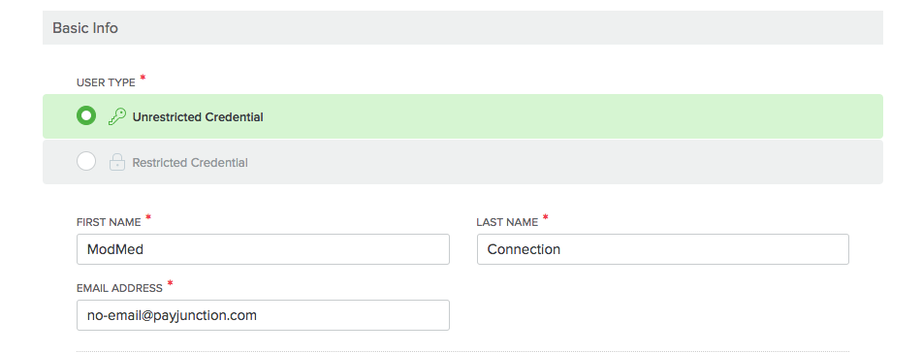
Task: Click the no-email@payjunction.com text
Action: click(x=172, y=315)
